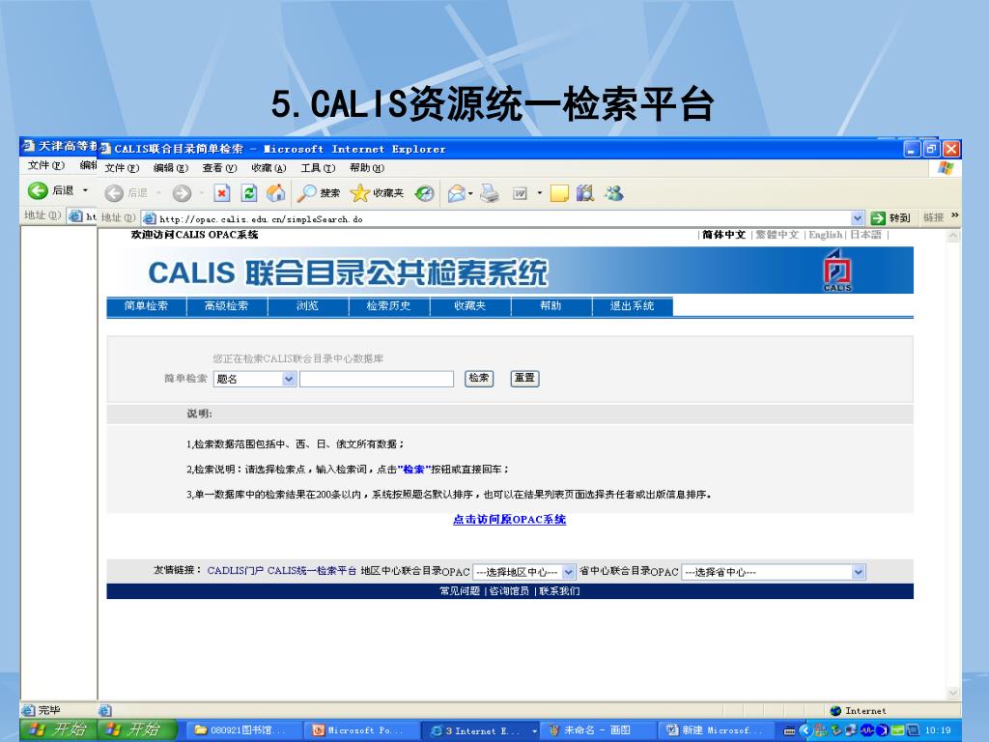989x742 pixels.
Task: Switch to 新建 Microsoft Word taskbar item
Action: tap(716, 730)
